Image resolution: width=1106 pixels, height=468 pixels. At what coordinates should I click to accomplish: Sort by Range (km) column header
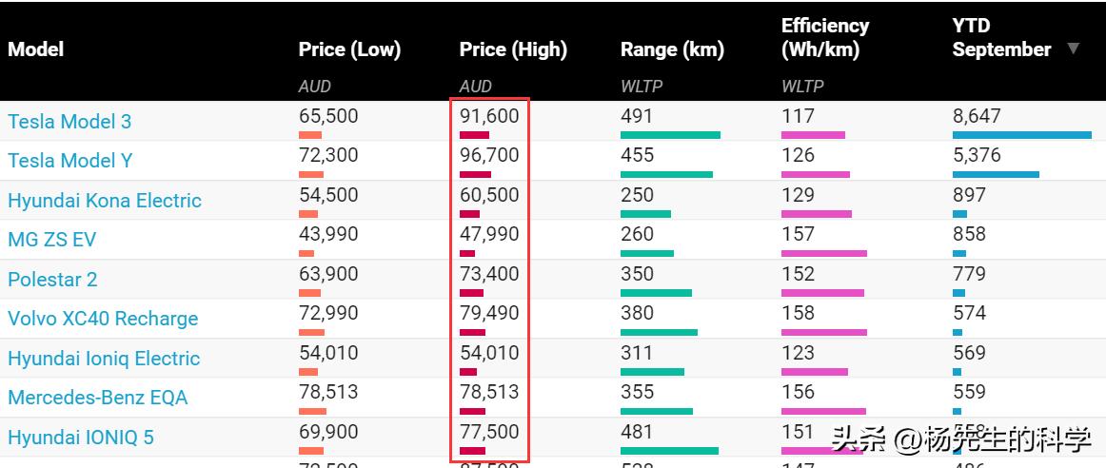pos(672,49)
